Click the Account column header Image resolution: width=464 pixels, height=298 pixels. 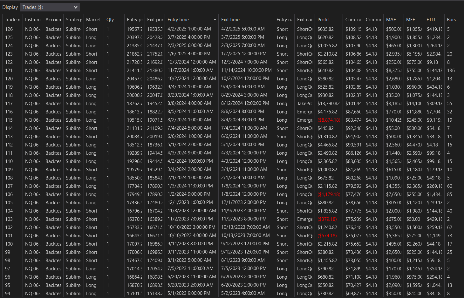(x=53, y=20)
